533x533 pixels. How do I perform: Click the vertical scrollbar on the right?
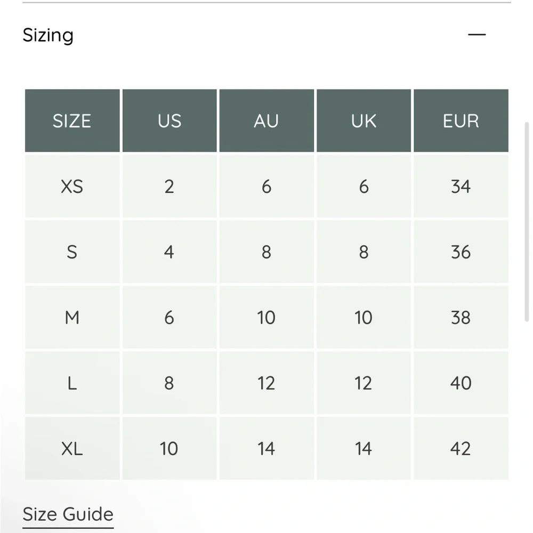[x=527, y=221]
